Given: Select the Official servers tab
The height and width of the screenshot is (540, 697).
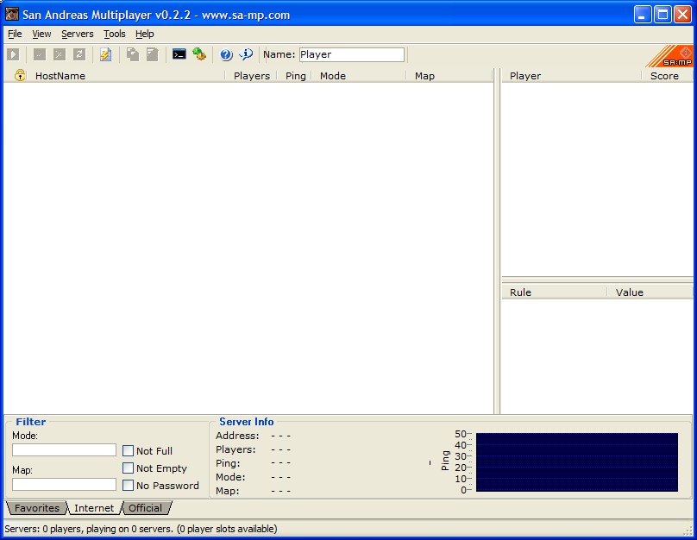Looking at the screenshot, I should coord(145,508).
